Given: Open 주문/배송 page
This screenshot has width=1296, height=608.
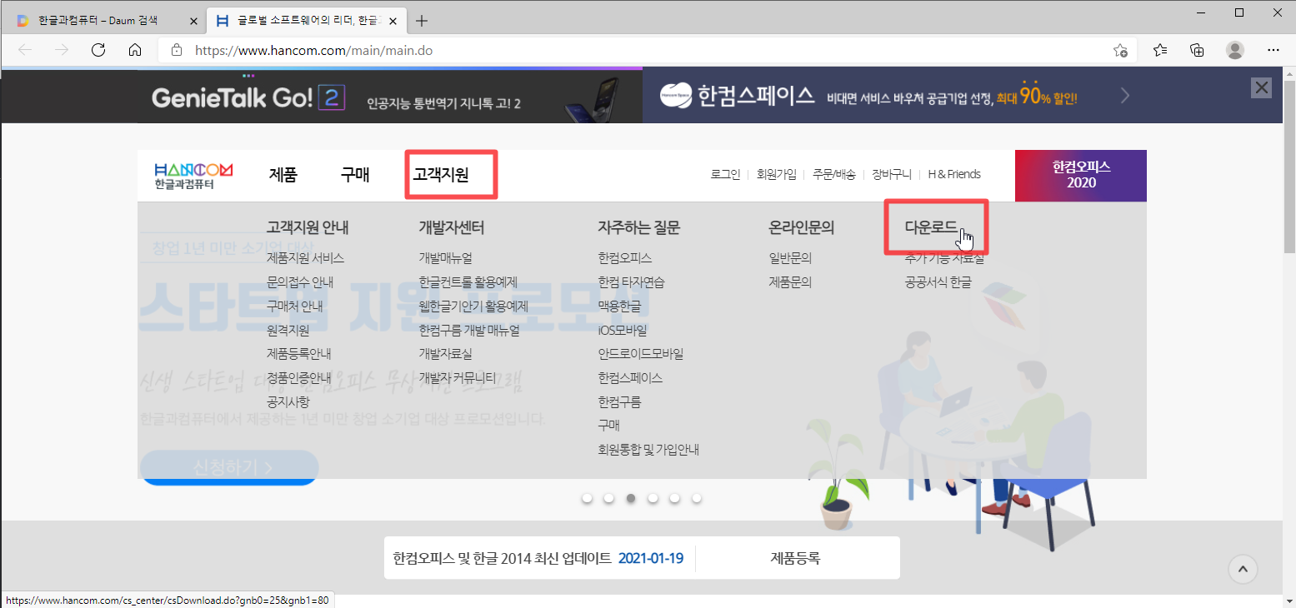Looking at the screenshot, I should 834,174.
